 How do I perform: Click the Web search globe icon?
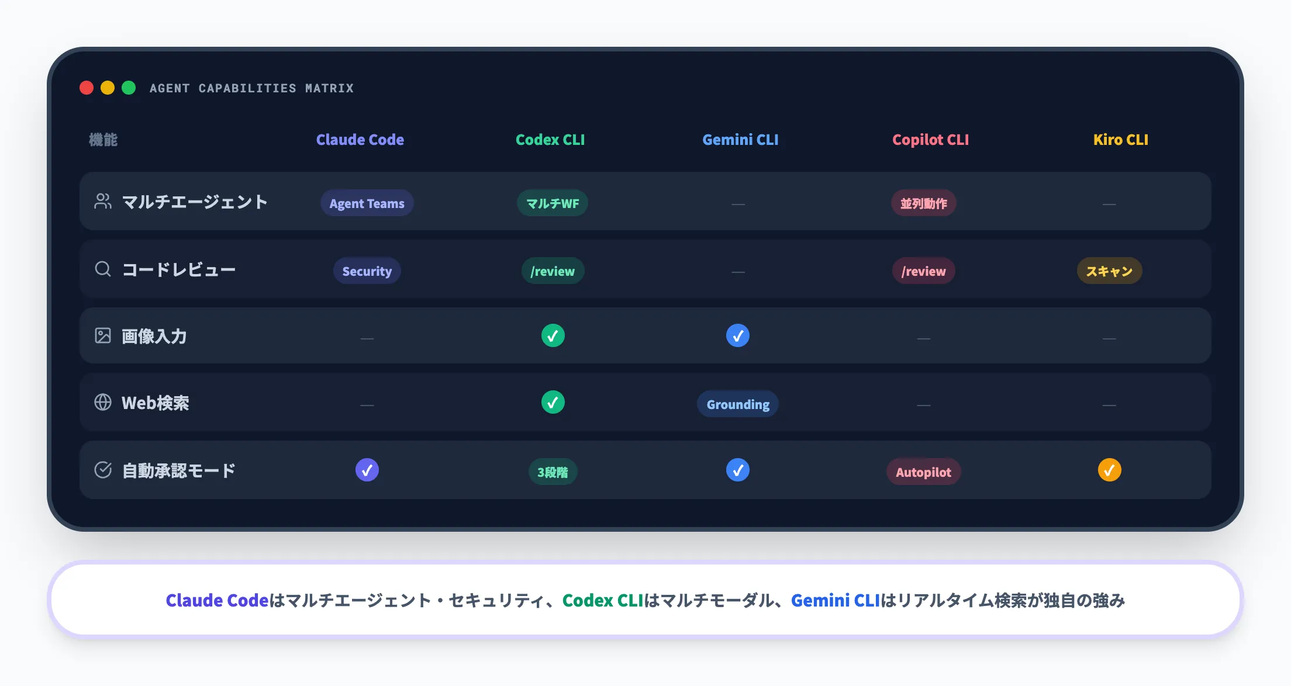point(103,403)
